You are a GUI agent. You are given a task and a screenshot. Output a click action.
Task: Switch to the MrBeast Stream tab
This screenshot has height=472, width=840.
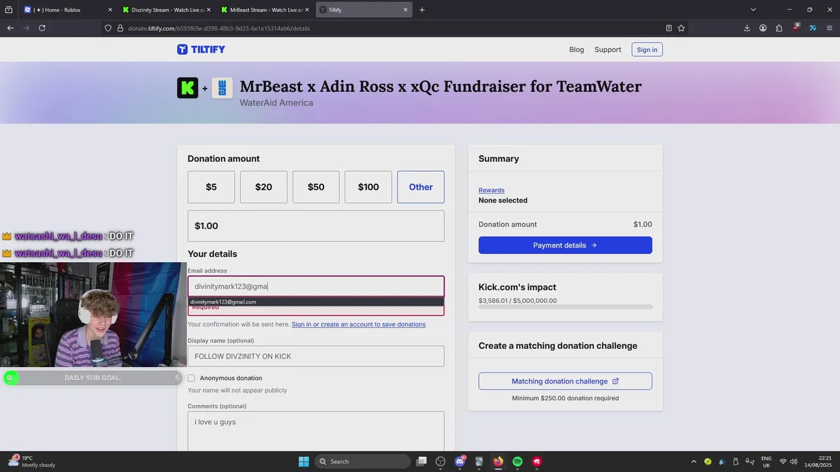pyautogui.click(x=265, y=10)
